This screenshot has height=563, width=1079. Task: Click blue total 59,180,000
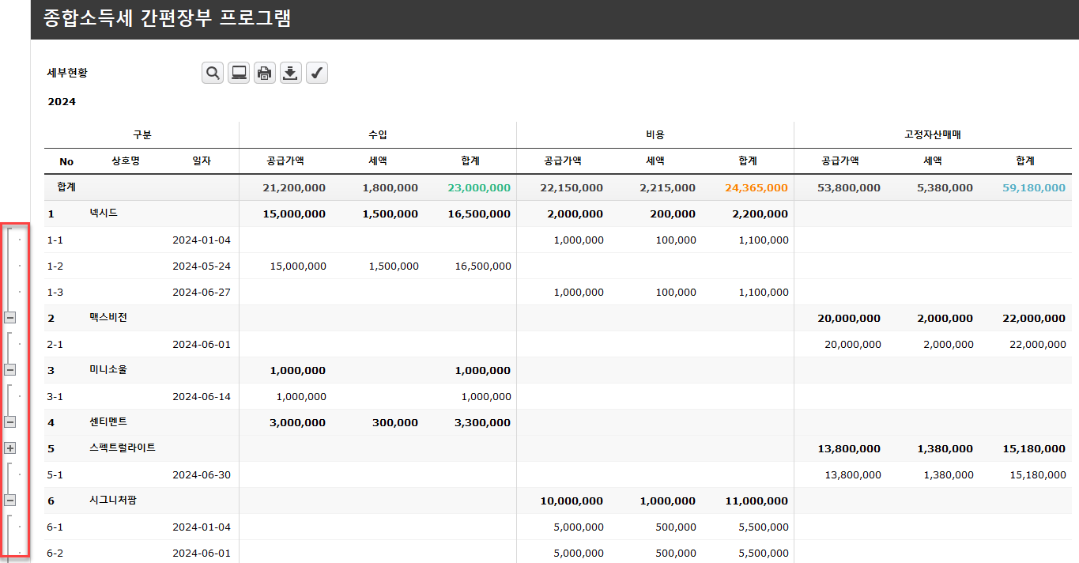click(x=1034, y=187)
